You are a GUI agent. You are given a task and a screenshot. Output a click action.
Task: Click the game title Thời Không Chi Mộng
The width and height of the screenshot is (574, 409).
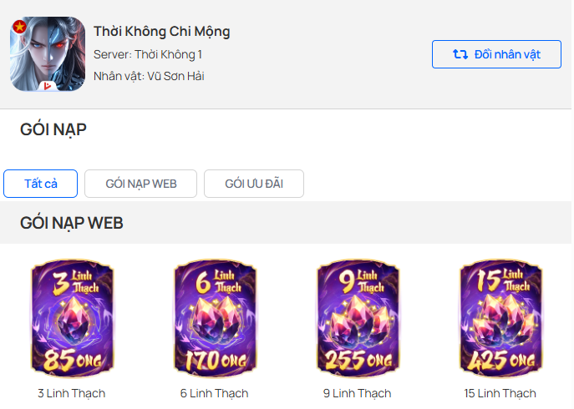(162, 32)
